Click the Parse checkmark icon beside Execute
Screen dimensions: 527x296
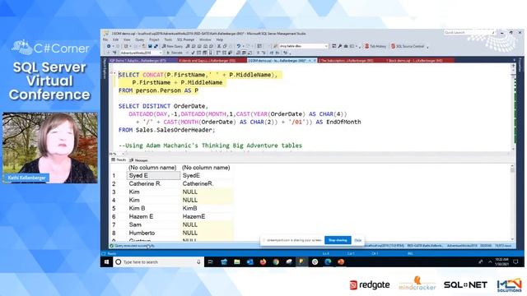[x=193, y=53]
